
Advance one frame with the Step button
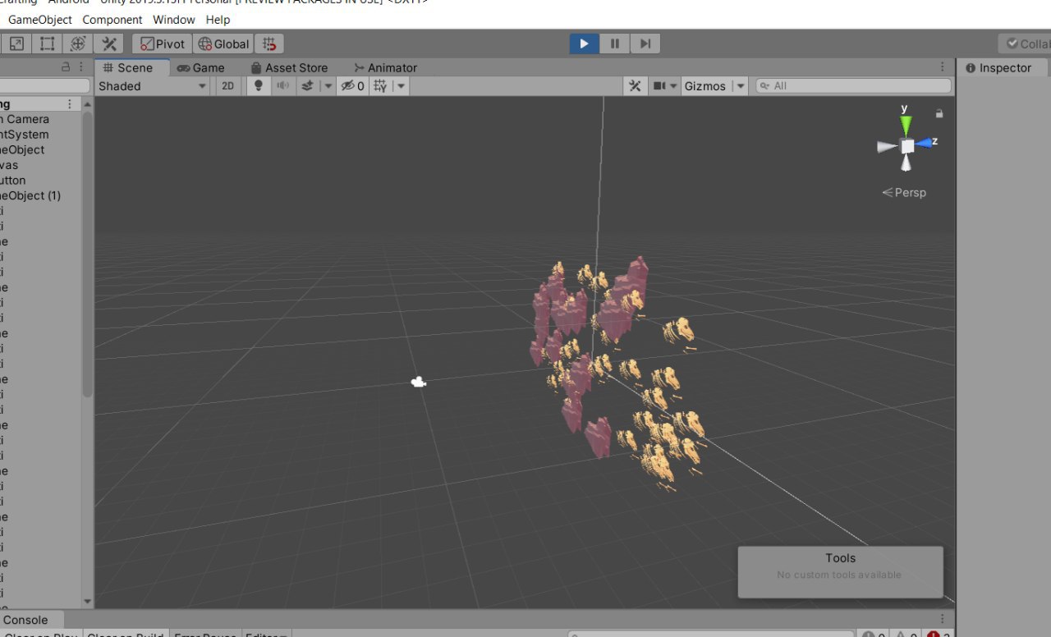point(645,44)
